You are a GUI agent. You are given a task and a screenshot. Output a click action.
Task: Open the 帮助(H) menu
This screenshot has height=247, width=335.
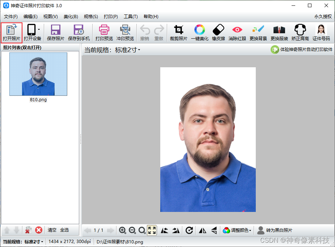[151, 16]
